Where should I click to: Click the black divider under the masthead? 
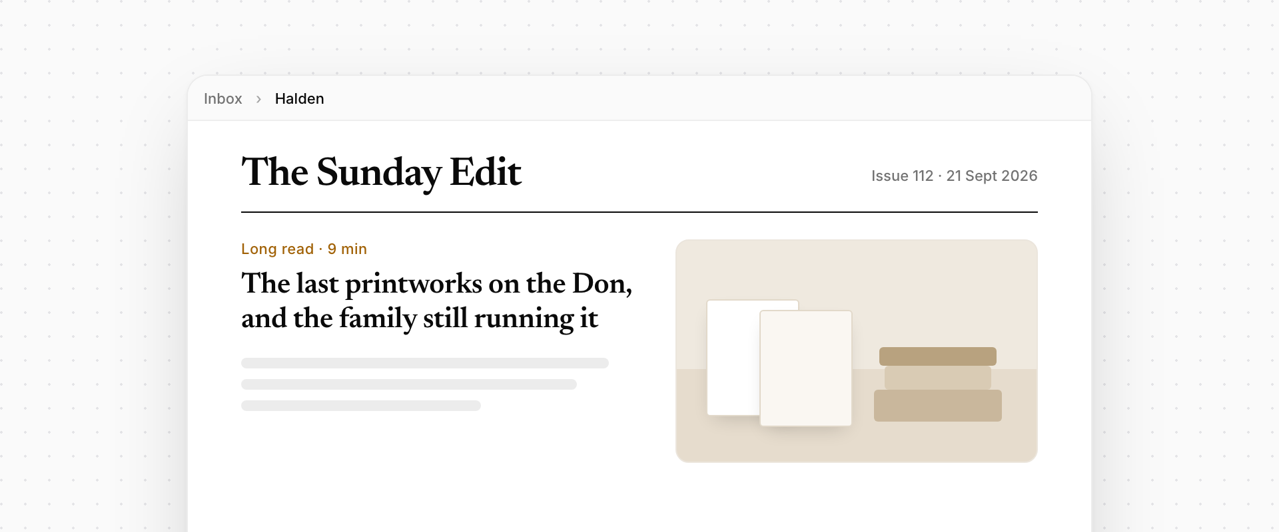639,212
